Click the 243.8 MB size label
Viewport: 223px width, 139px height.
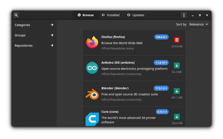[x=177, y=46]
